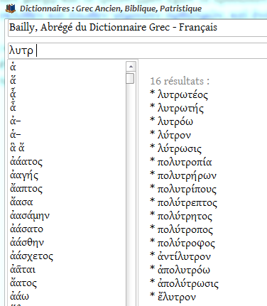The height and width of the screenshot is (306, 267).
Task: Select ἄασα in the word list
Action: click(x=21, y=202)
